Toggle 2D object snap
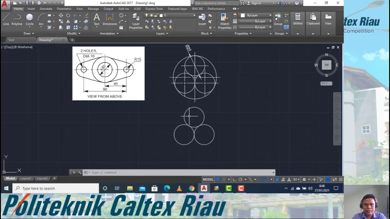Viewport: 390px width, 219px height. click(267, 179)
